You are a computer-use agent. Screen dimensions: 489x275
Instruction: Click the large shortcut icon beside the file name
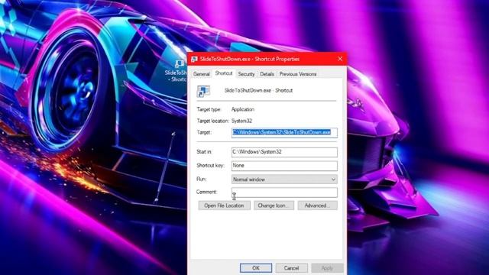pyautogui.click(x=203, y=92)
